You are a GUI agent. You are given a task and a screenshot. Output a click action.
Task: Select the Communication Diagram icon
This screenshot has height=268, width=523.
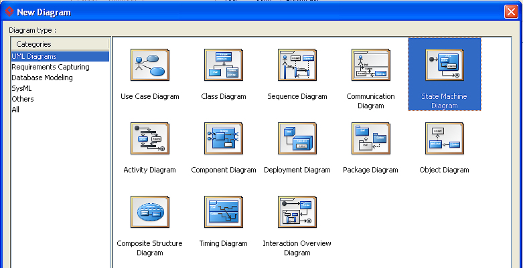[x=371, y=65]
